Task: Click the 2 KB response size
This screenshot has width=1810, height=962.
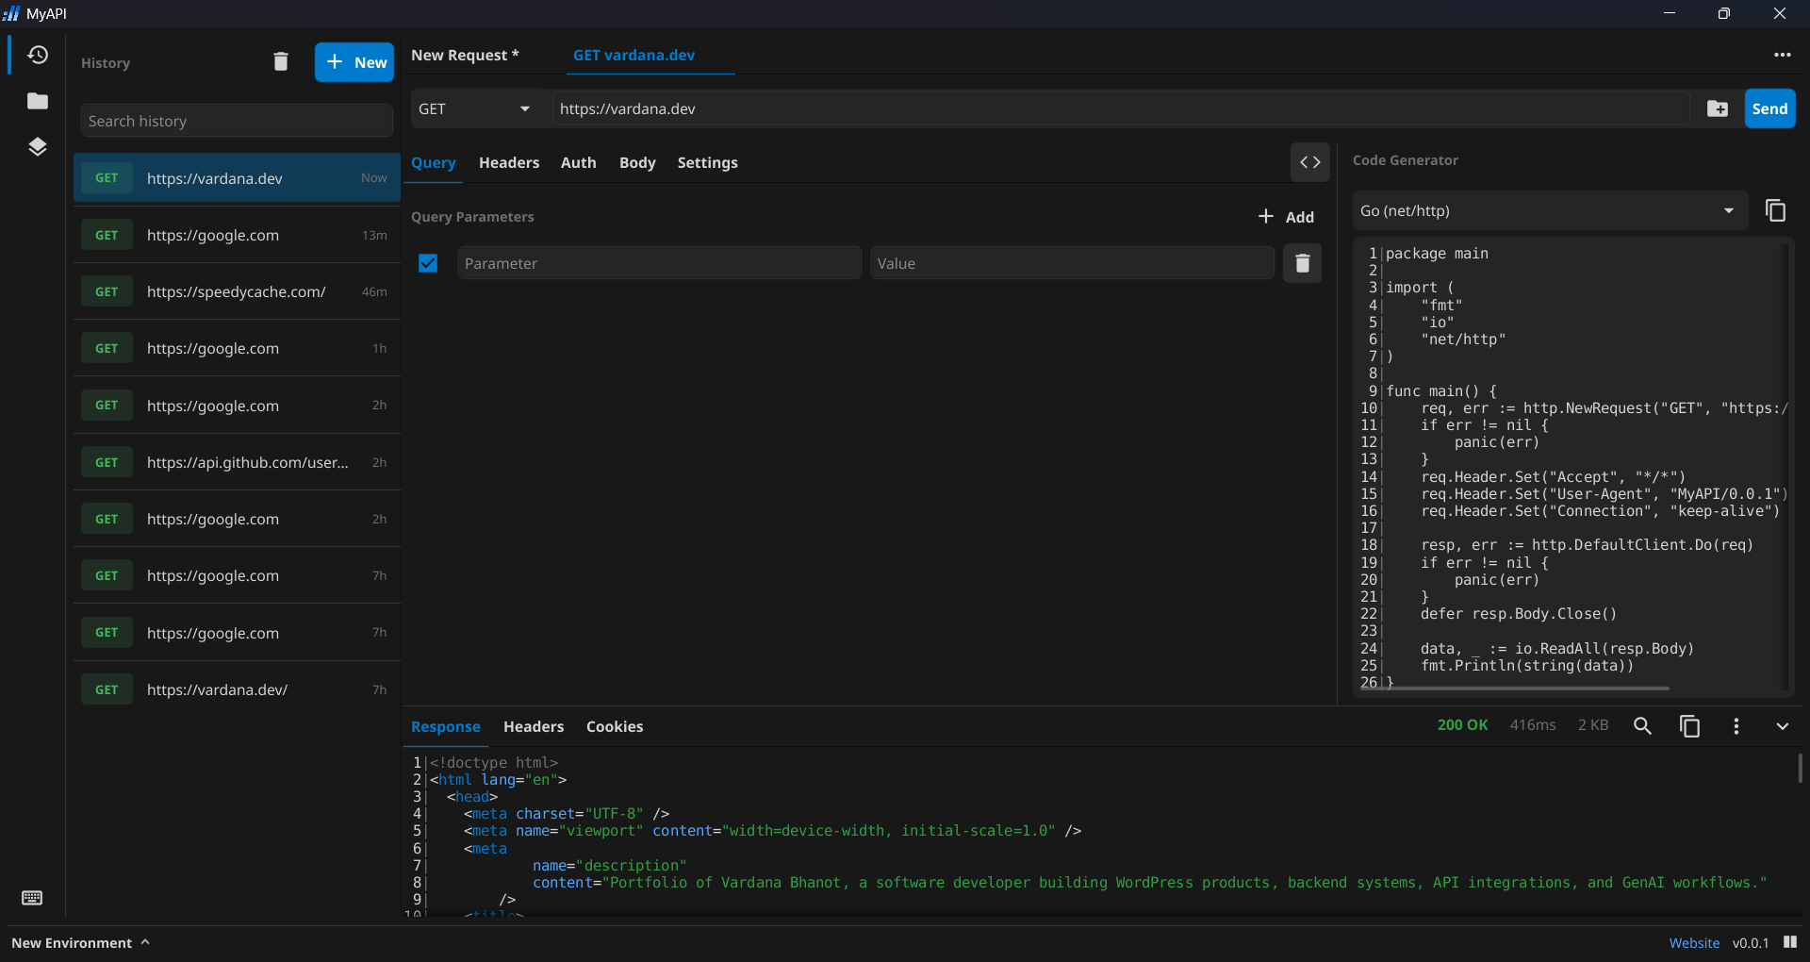Action: (1593, 724)
